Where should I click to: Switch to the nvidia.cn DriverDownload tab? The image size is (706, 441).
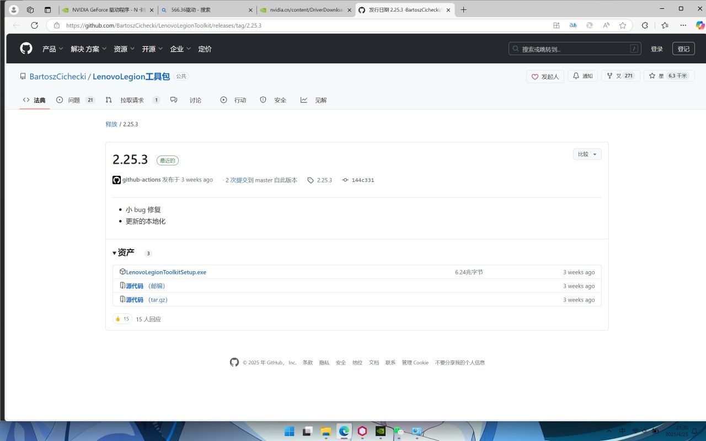point(306,10)
